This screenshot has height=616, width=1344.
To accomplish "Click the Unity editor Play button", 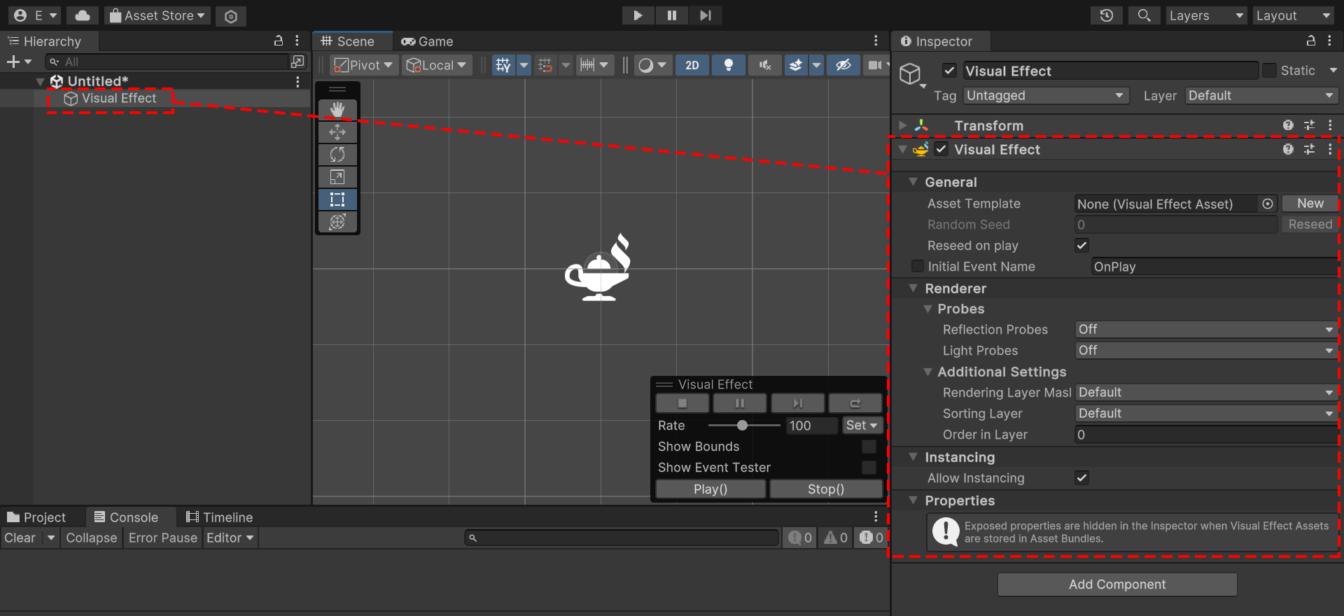I will (x=637, y=15).
